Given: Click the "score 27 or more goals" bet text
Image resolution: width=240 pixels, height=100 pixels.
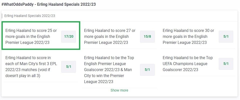Looking at the screenshot, I should click(110, 36).
